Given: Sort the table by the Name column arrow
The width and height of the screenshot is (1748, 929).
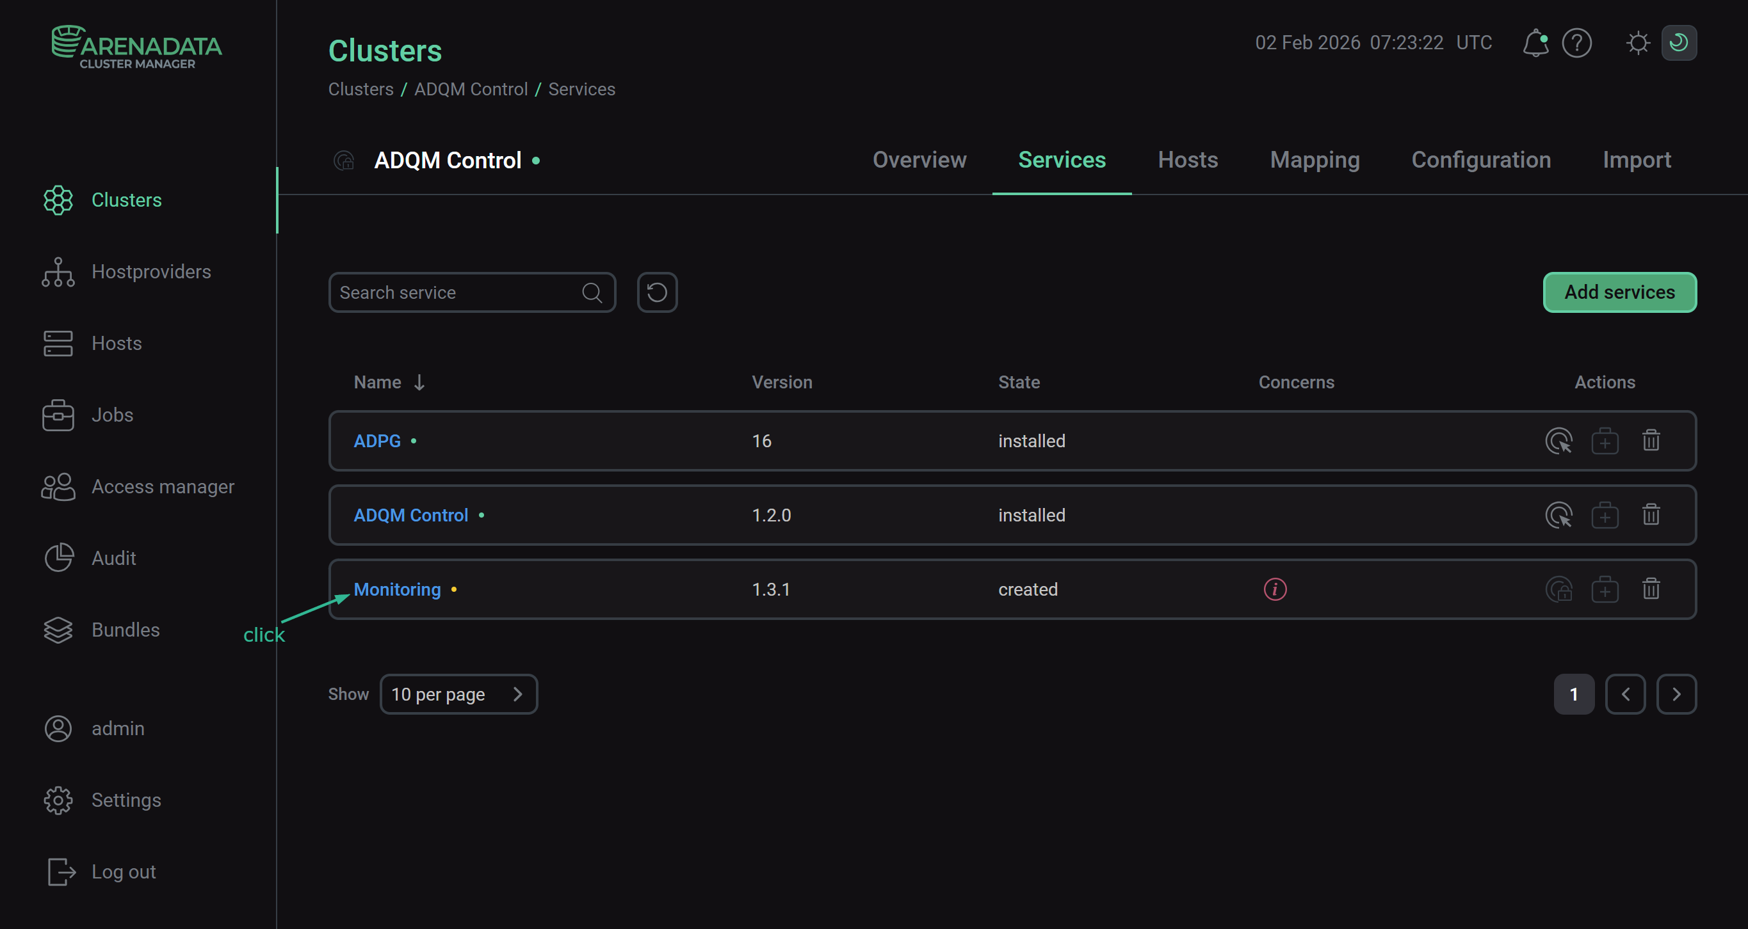Looking at the screenshot, I should tap(419, 382).
